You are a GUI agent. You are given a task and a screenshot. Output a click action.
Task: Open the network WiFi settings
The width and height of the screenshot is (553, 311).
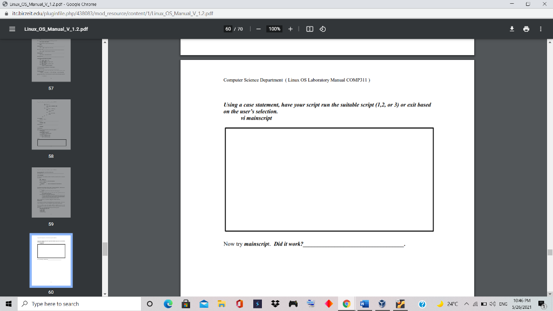point(475,303)
